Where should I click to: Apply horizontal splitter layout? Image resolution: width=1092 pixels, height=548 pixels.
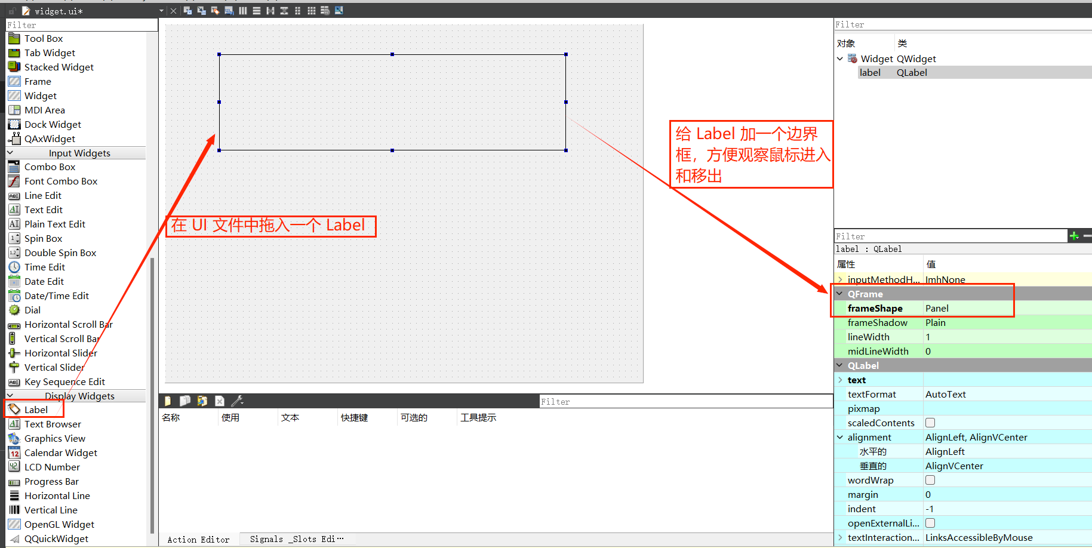(x=270, y=11)
